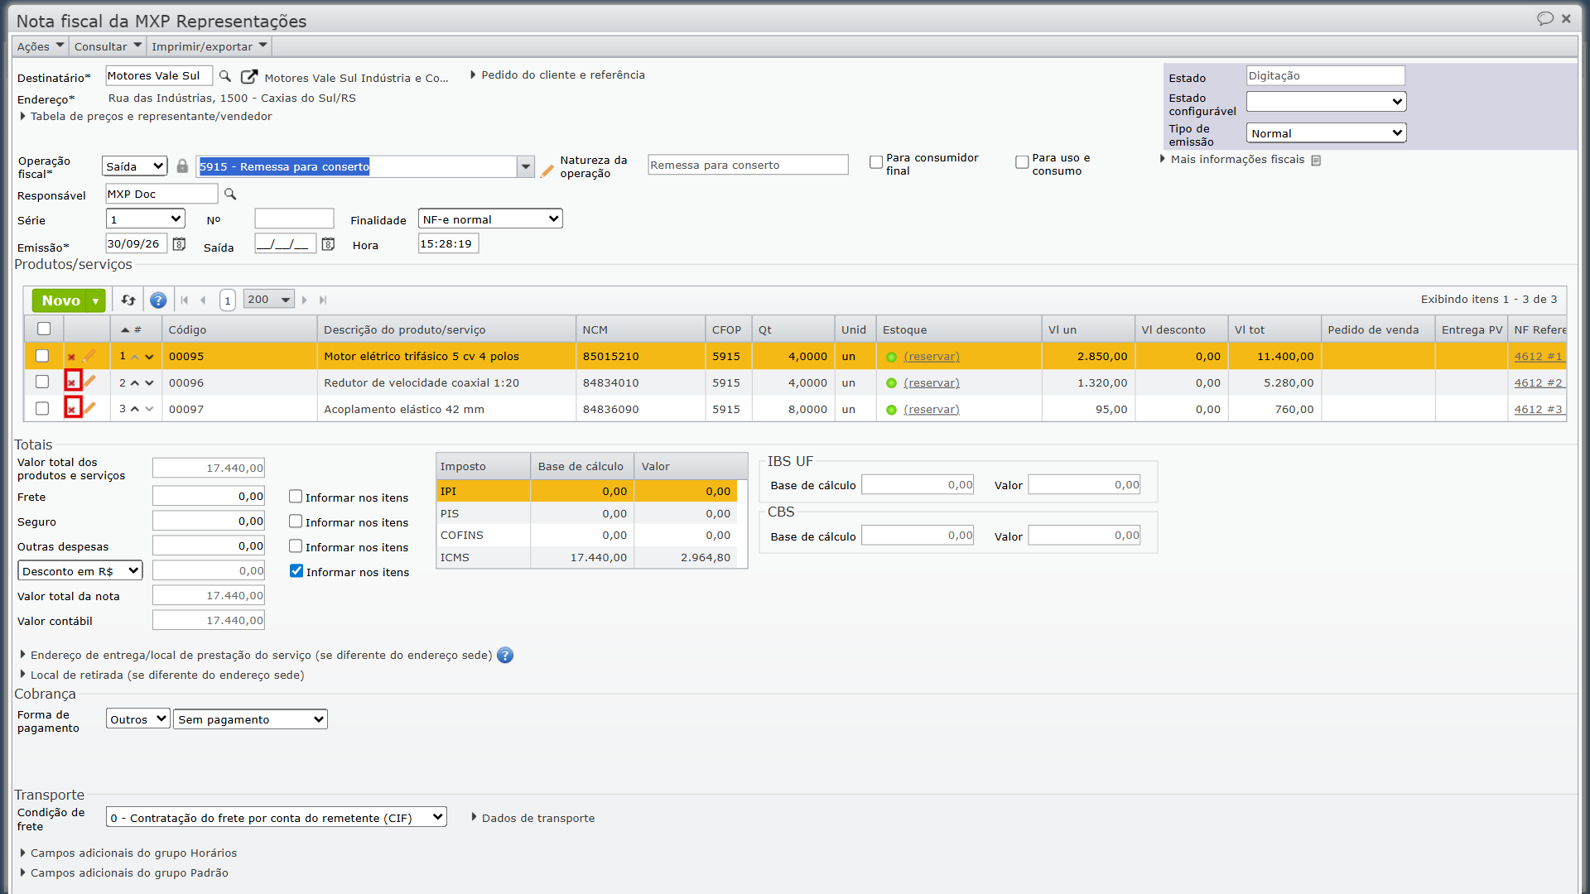1590x894 pixels.
Task: Open Tipo de emissão dropdown
Action: [1326, 133]
